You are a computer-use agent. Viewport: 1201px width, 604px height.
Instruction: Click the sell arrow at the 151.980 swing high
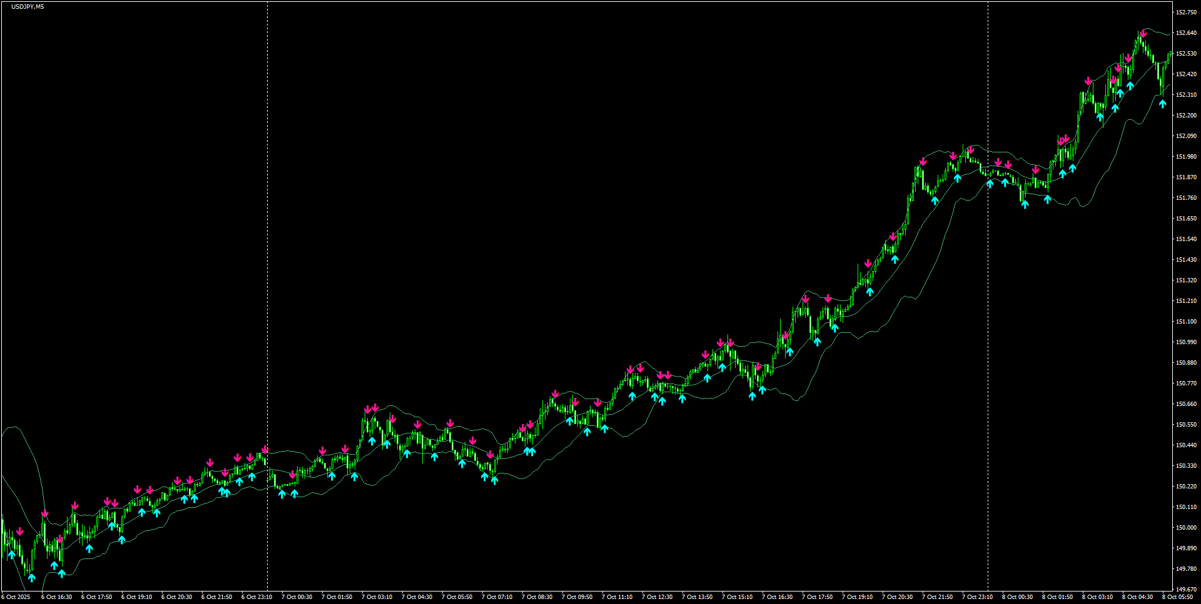point(971,150)
